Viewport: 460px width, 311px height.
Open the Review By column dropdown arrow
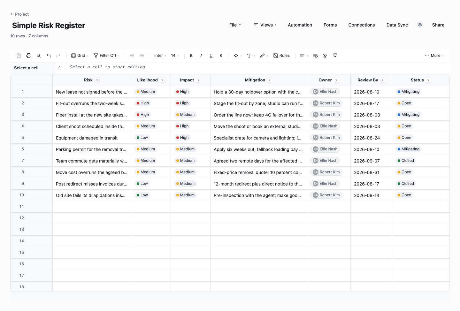pos(383,80)
